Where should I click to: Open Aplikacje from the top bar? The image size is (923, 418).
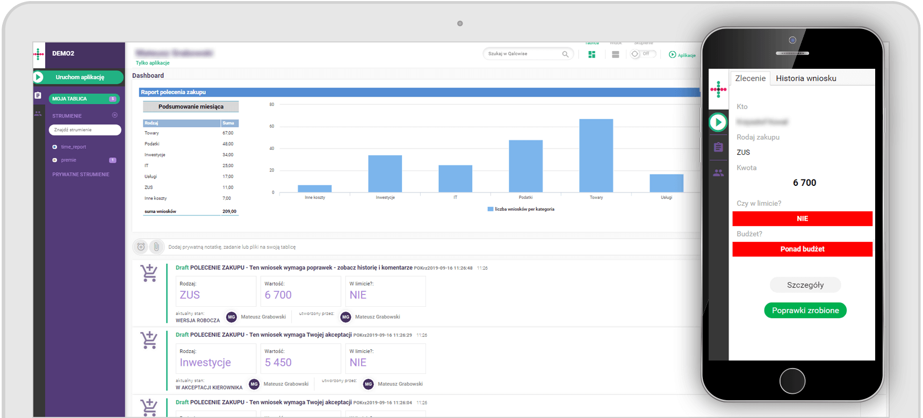[682, 55]
